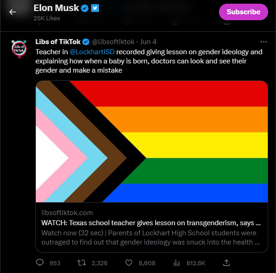Viewport: 276px width, 273px height.
Task: Open the pride flag preview image
Action: point(152,141)
